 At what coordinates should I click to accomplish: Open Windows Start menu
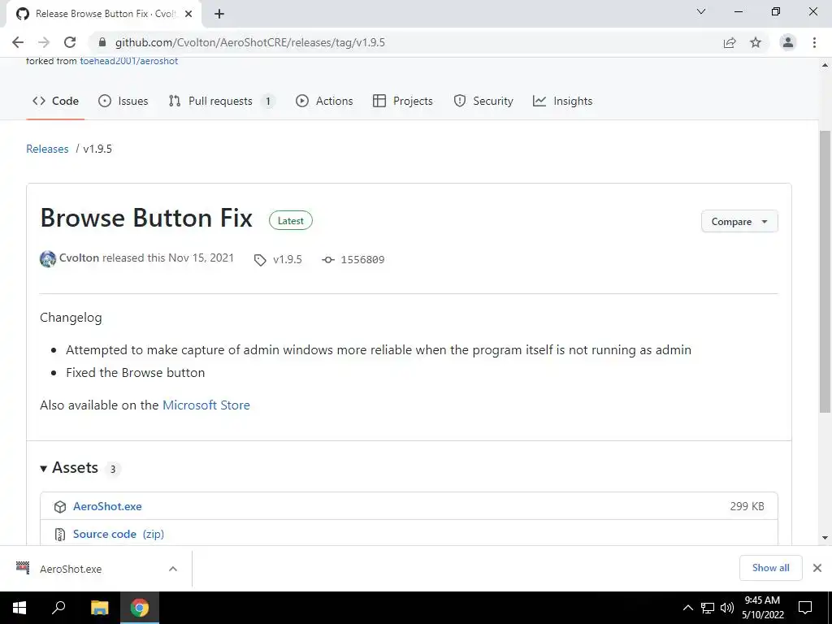tap(19, 608)
